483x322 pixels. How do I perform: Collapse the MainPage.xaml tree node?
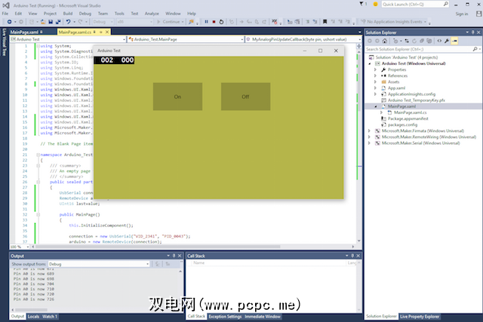tap(375, 106)
